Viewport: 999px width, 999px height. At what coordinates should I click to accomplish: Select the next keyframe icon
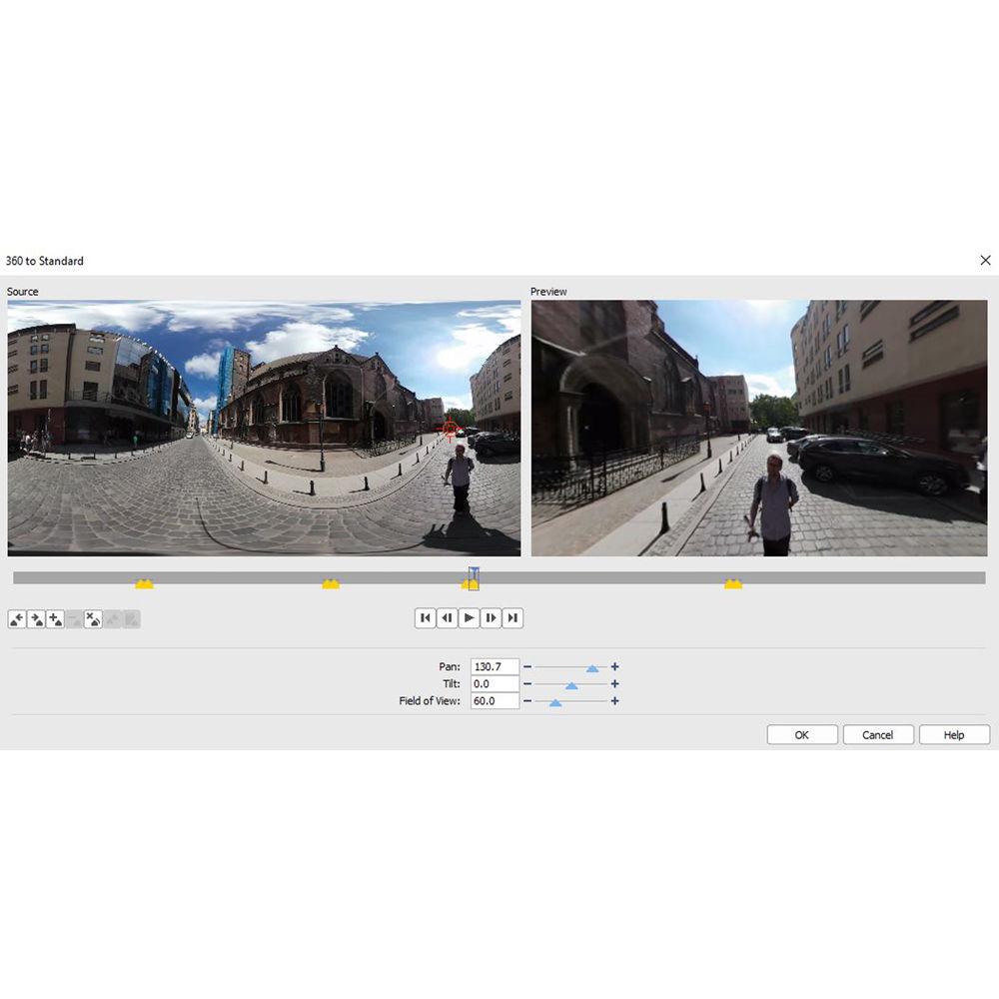pyautogui.click(x=34, y=618)
